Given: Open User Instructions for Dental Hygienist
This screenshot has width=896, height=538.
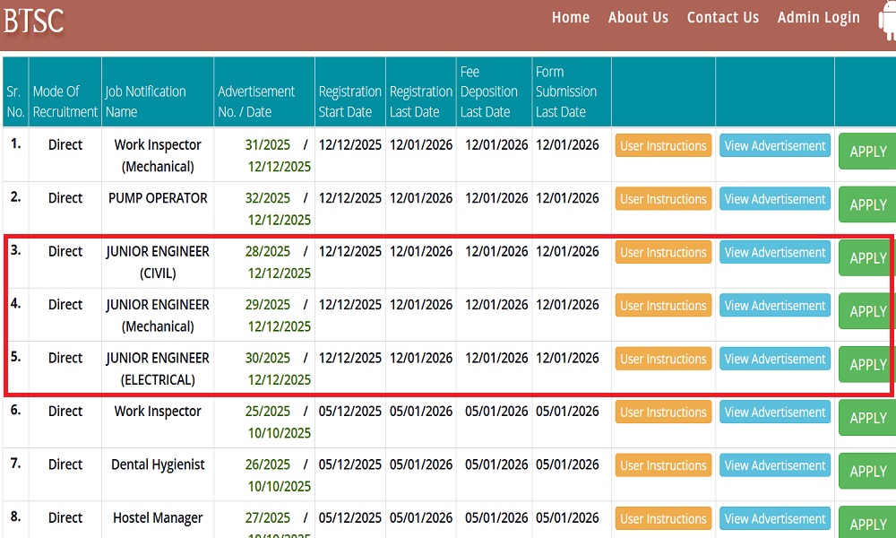Looking at the screenshot, I should pos(663,466).
